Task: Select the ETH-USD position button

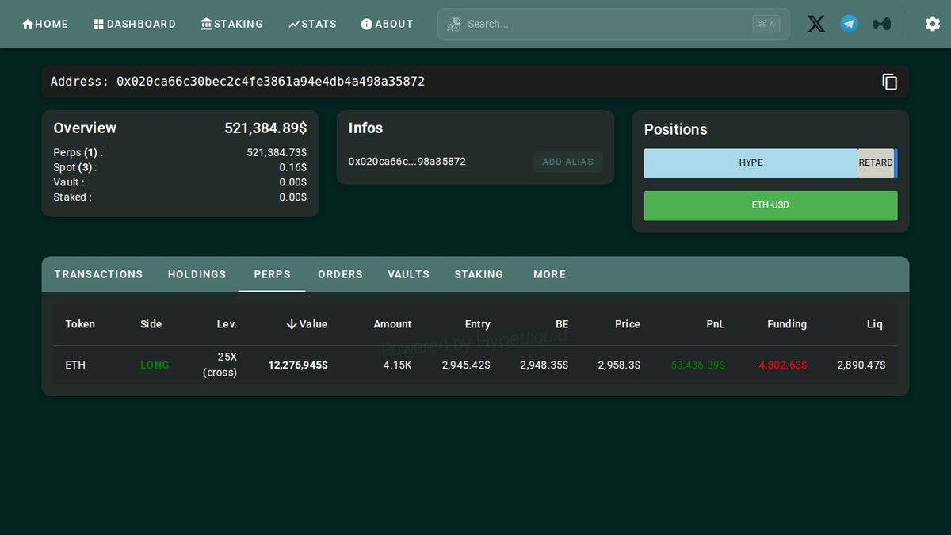Action: point(770,204)
